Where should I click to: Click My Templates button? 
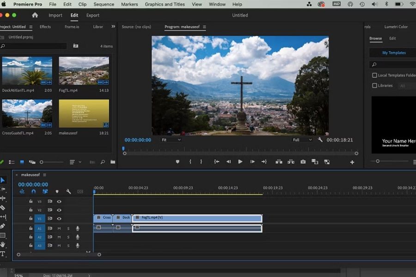click(x=394, y=53)
